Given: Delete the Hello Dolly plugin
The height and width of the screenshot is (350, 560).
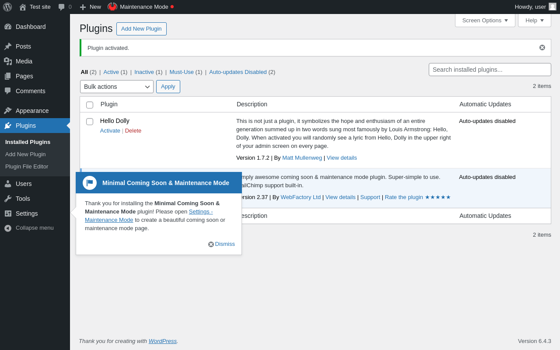Looking at the screenshot, I should click(x=133, y=131).
